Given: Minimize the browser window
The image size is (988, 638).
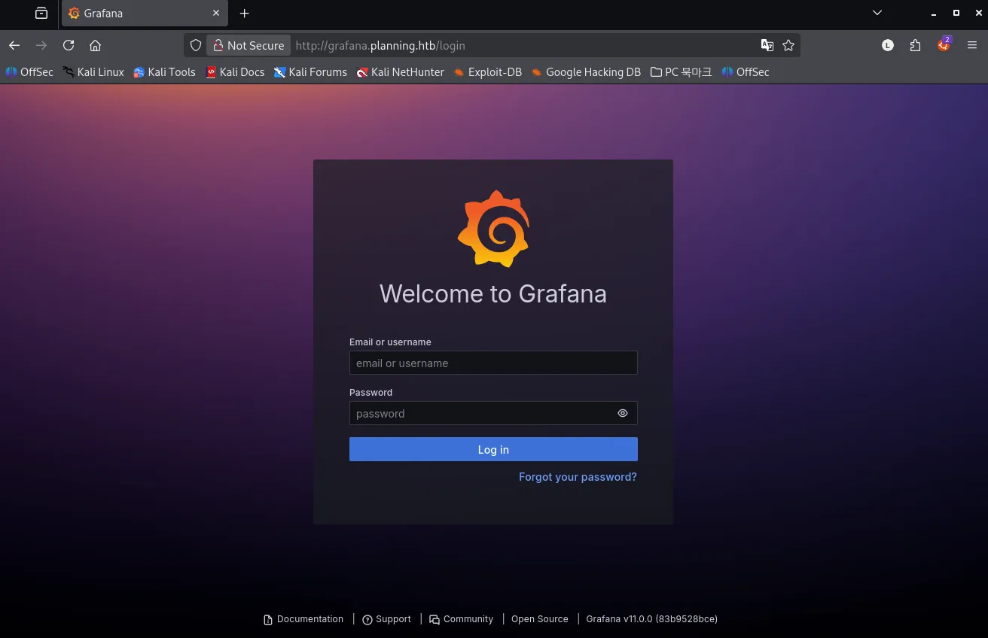Looking at the screenshot, I should pyautogui.click(x=935, y=14).
